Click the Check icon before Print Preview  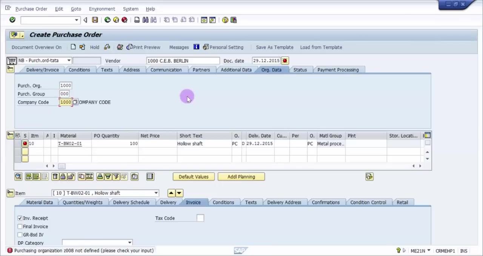120,47
